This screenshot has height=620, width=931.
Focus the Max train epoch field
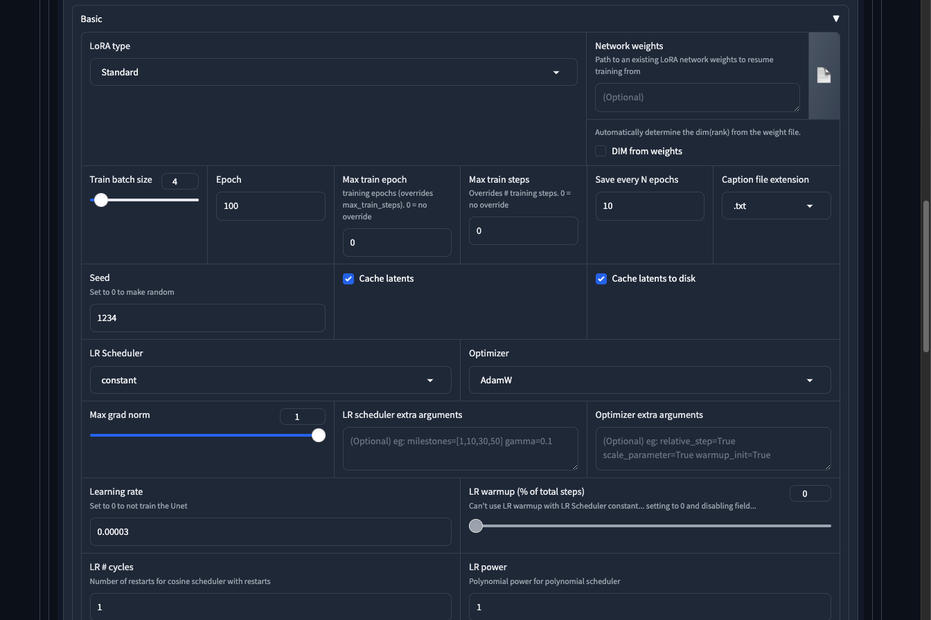(396, 243)
